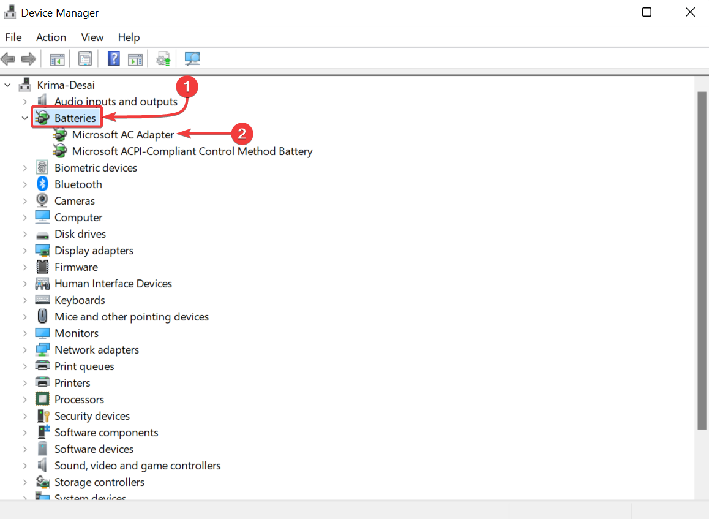Click the vertical scrollbar thumb
709x519 pixels.
click(702, 260)
